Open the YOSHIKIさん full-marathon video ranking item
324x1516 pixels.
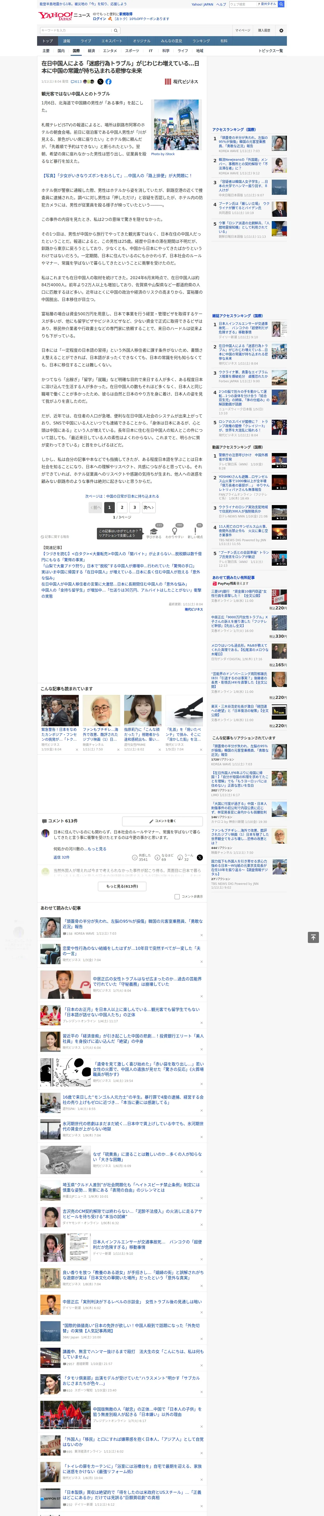(244, 483)
